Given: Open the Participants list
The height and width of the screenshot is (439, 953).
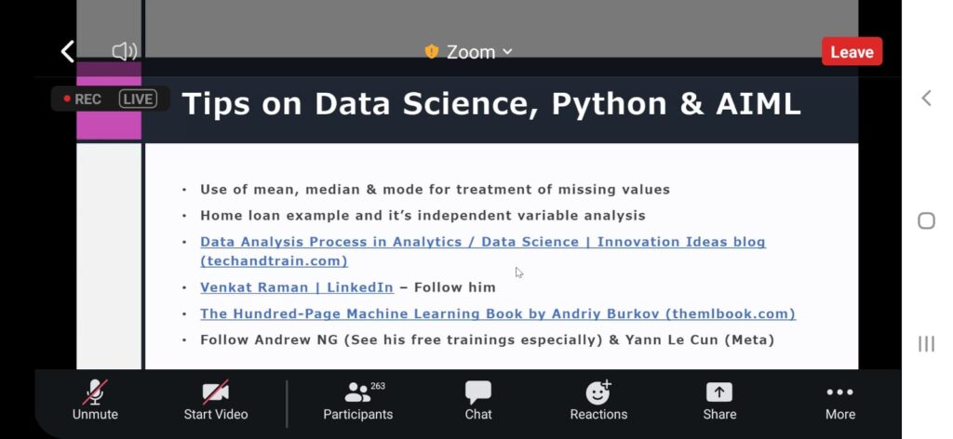Looking at the screenshot, I should click(x=357, y=400).
